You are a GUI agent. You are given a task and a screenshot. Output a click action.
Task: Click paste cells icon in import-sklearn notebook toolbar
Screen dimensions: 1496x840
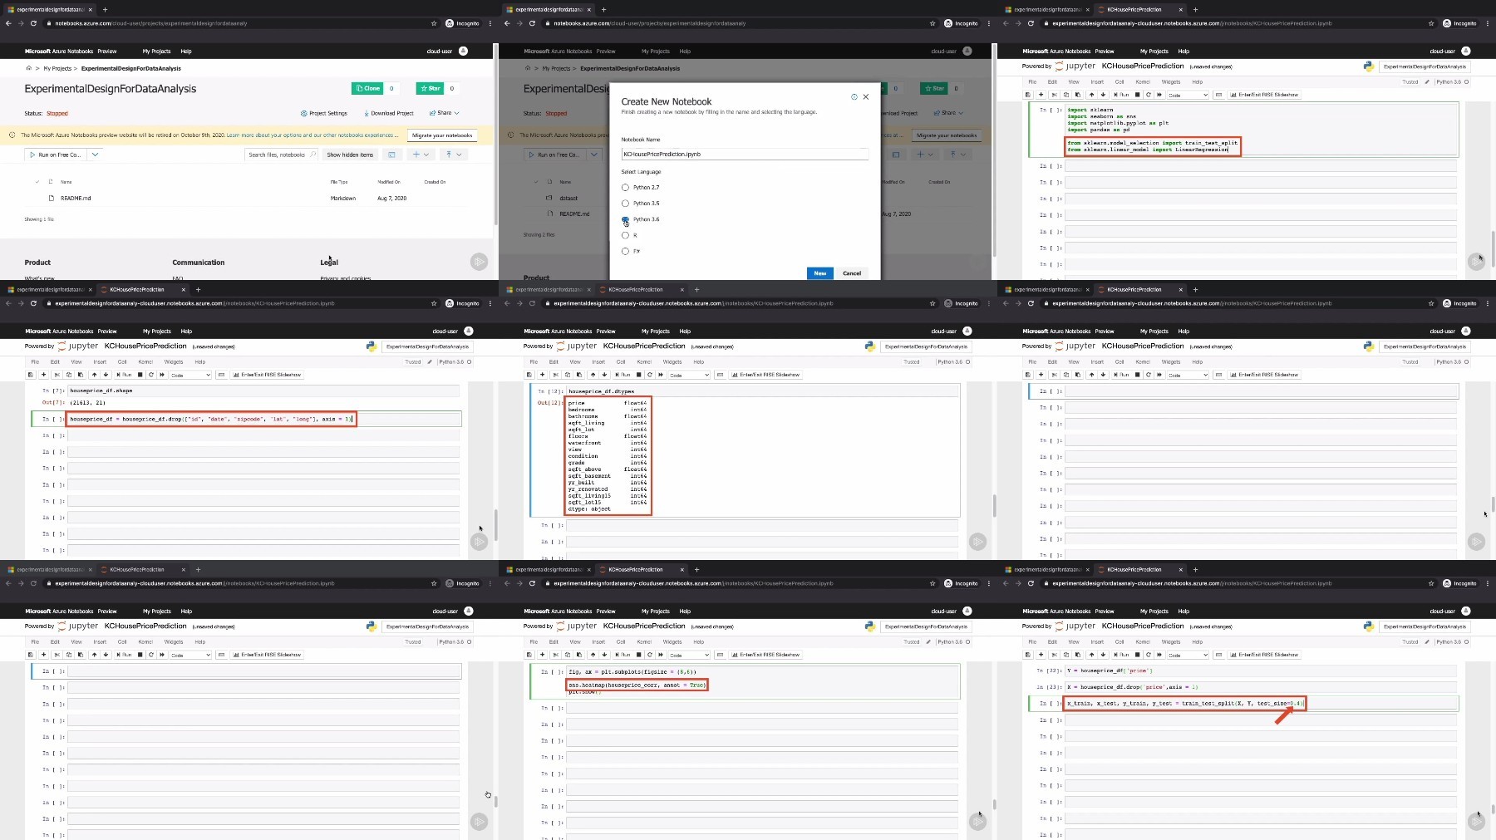(x=1078, y=95)
